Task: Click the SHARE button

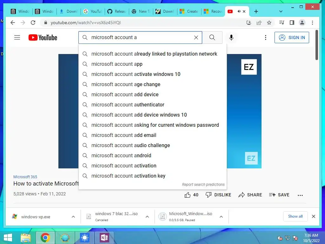Action: coord(250,195)
